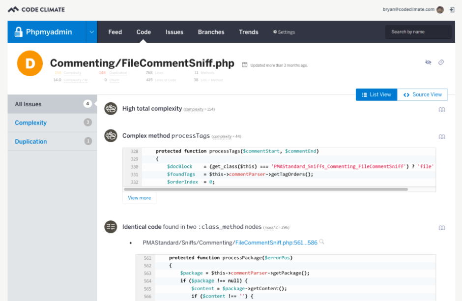Open the Branches tab

click(211, 31)
